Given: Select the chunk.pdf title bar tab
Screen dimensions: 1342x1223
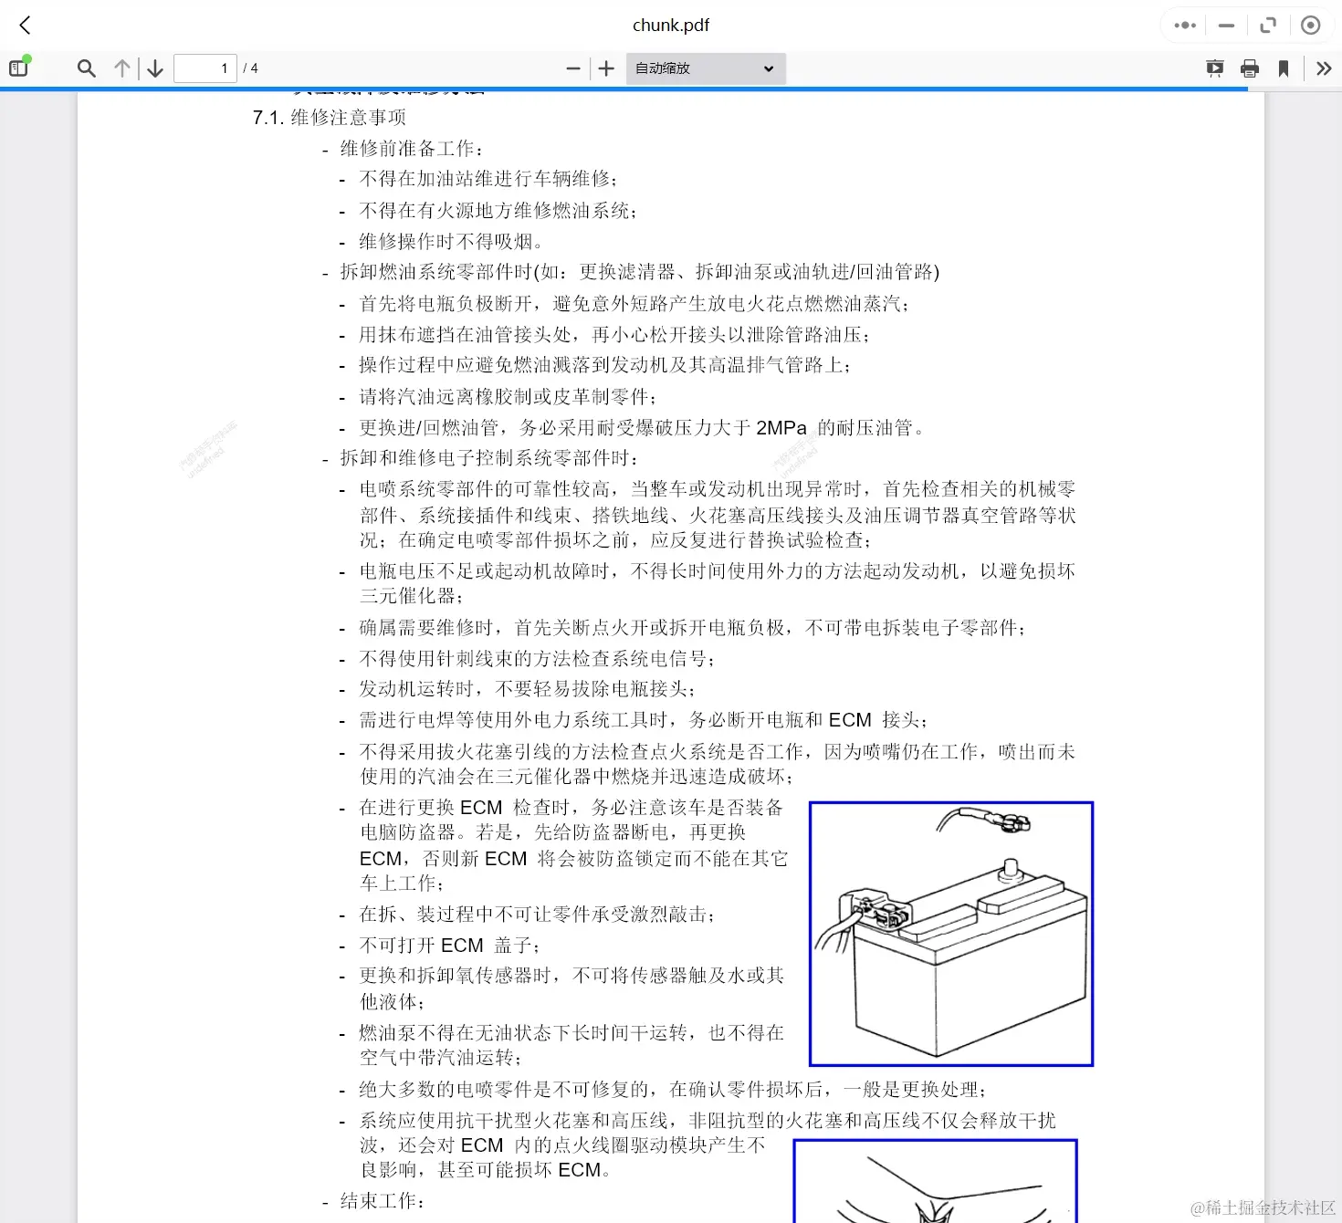Looking at the screenshot, I should [x=671, y=25].
